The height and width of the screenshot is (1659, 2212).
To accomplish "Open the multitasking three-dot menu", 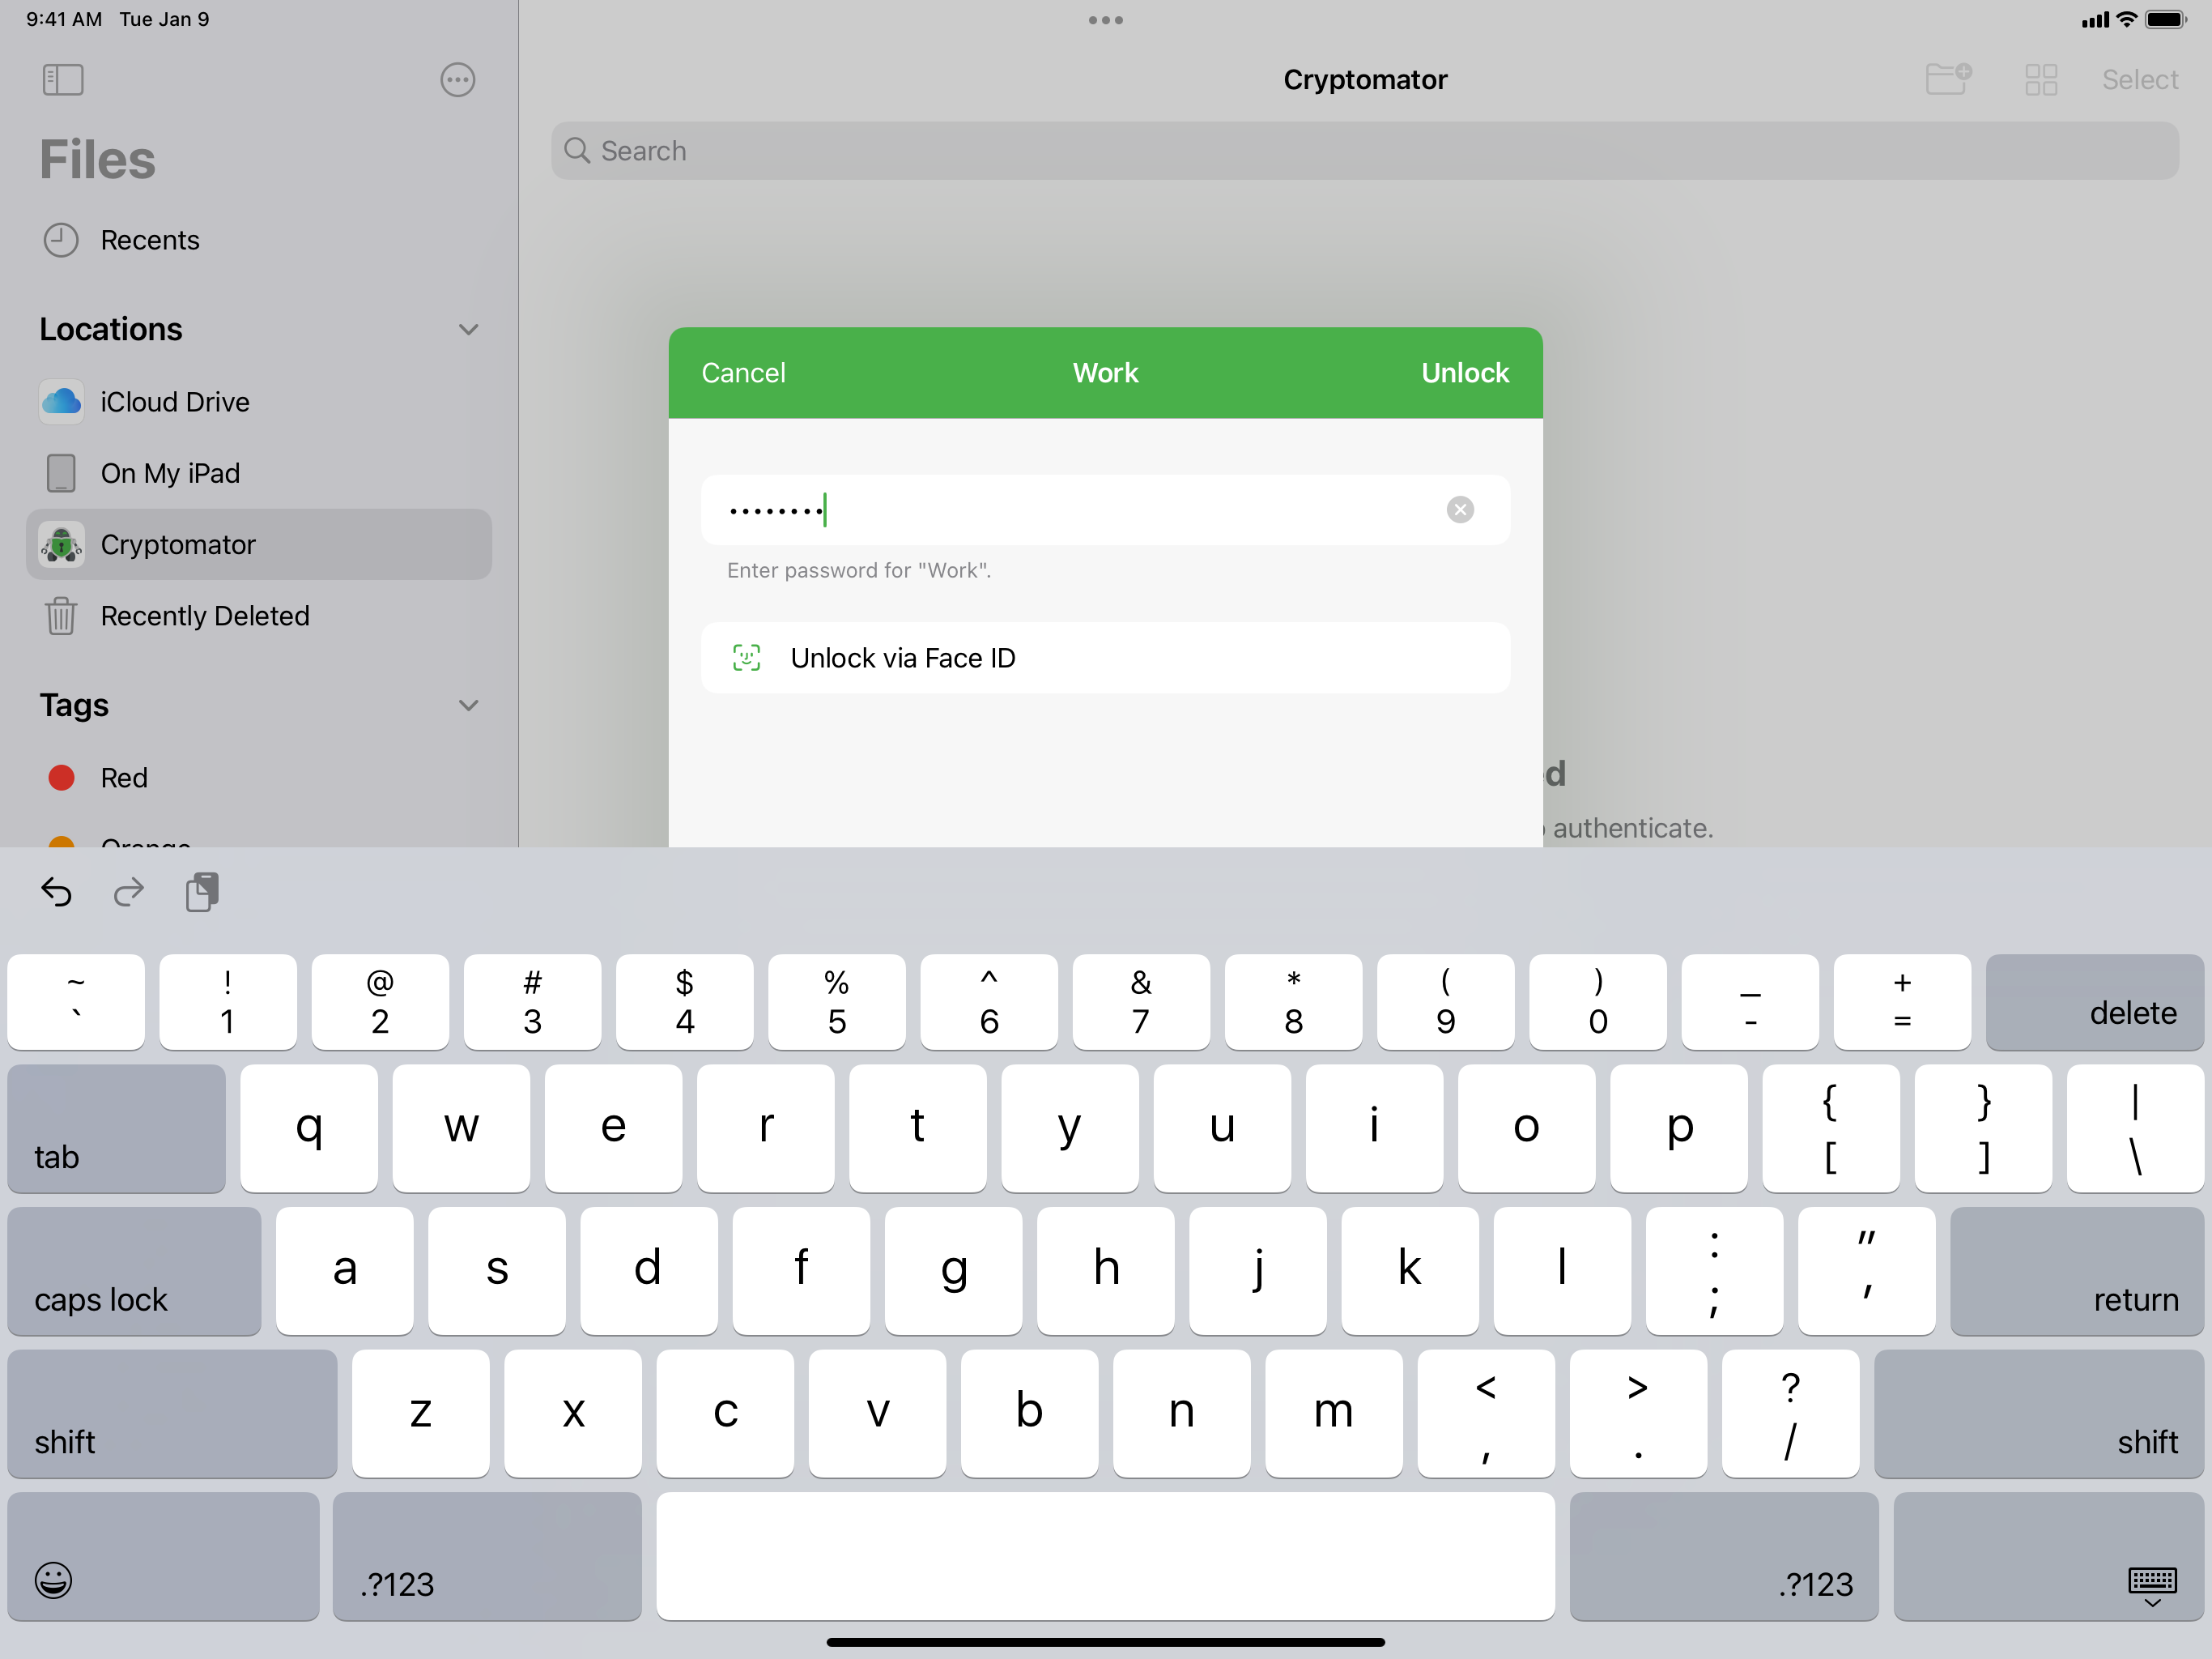I will click(x=1105, y=20).
